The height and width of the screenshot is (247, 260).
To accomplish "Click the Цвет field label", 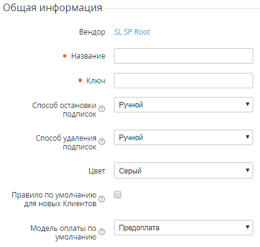I will click(x=97, y=171).
